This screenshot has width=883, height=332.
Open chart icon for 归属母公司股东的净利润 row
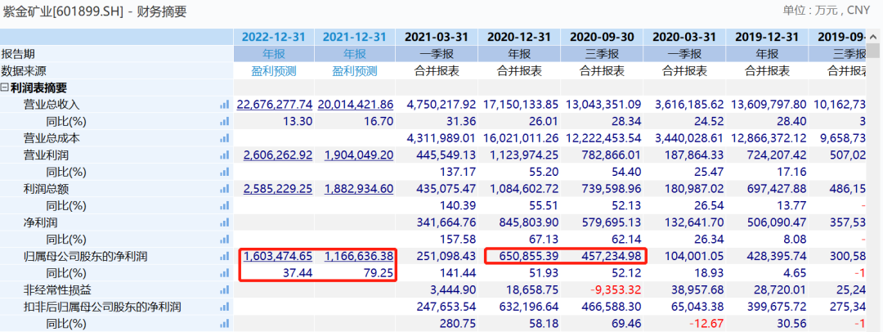[x=225, y=257]
